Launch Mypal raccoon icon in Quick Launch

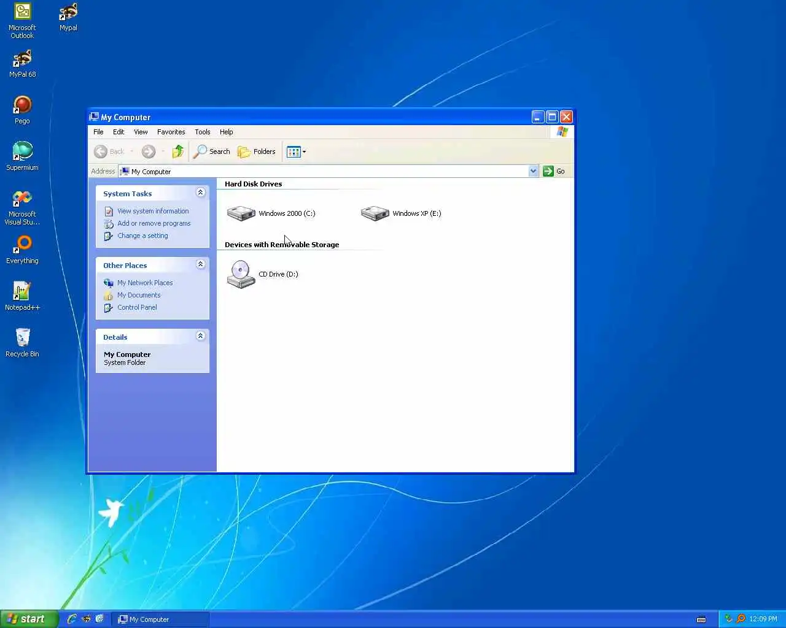coord(86,619)
